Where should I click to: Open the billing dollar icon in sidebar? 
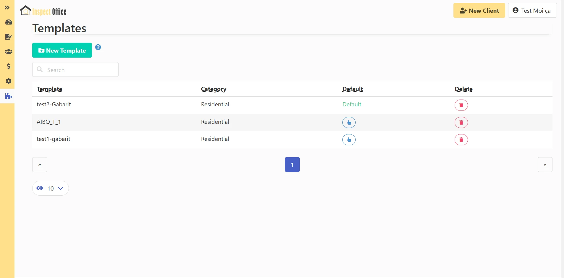click(9, 66)
